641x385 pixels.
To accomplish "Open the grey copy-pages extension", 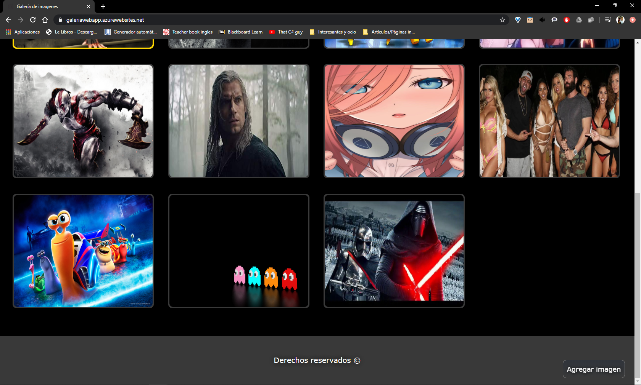I will [591, 20].
